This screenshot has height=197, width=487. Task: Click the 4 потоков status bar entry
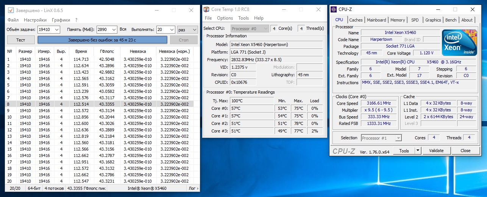click(54, 188)
